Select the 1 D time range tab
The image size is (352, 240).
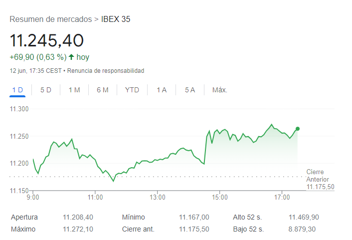click(x=17, y=90)
